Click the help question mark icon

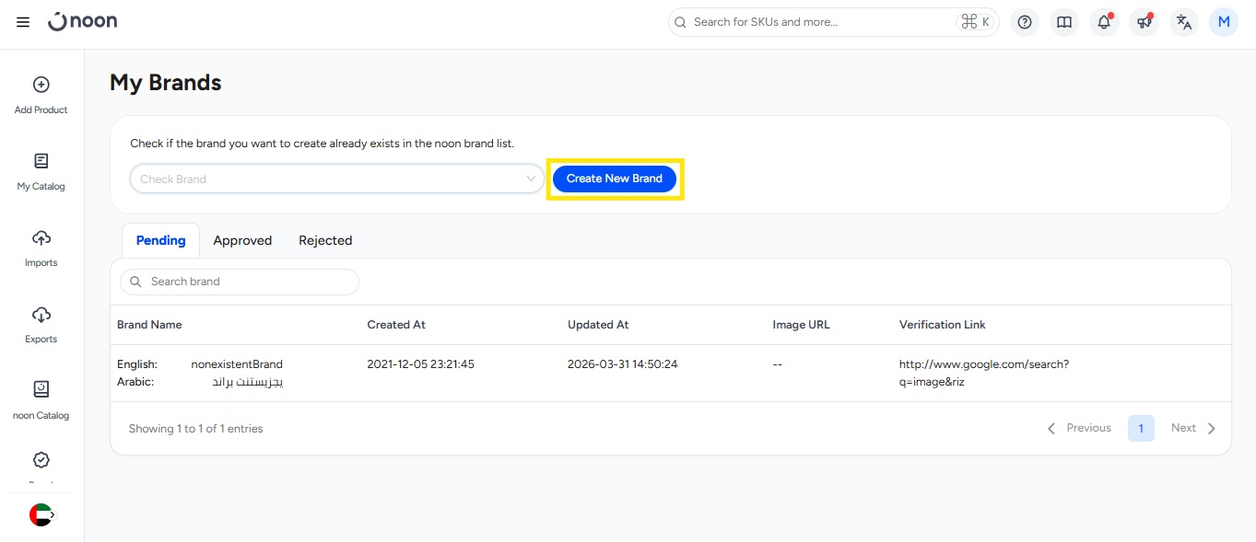tap(1025, 22)
